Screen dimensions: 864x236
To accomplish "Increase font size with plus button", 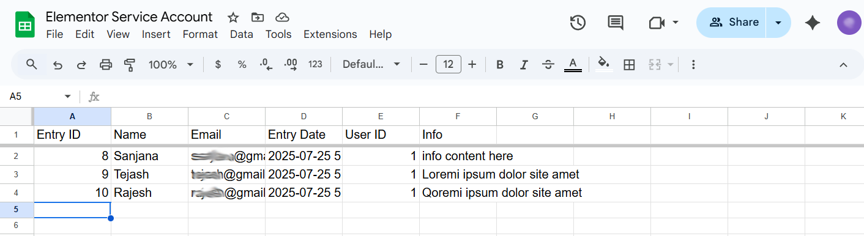I will pyautogui.click(x=472, y=64).
